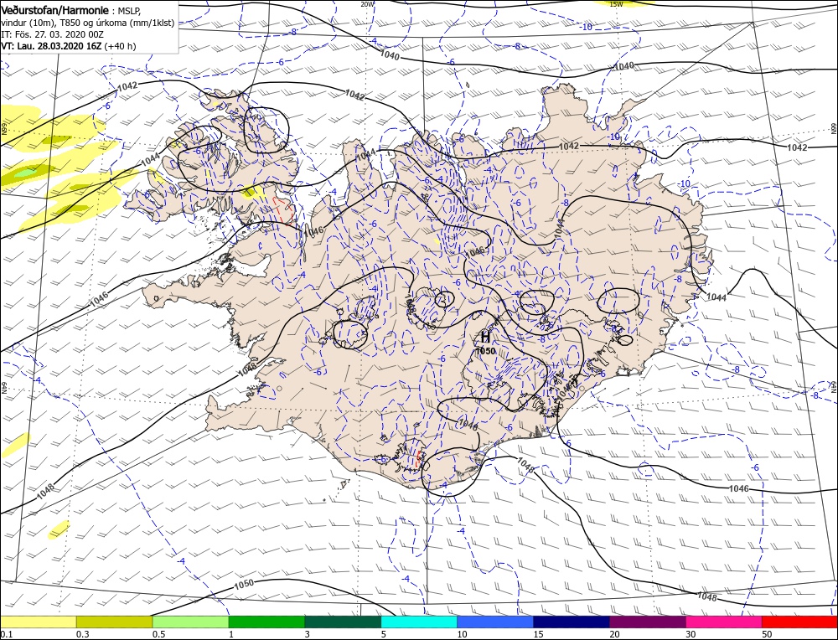Click the legend scale value 0.1

(x=5, y=634)
